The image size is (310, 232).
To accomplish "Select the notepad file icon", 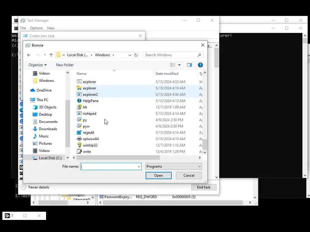I will coord(79,114).
